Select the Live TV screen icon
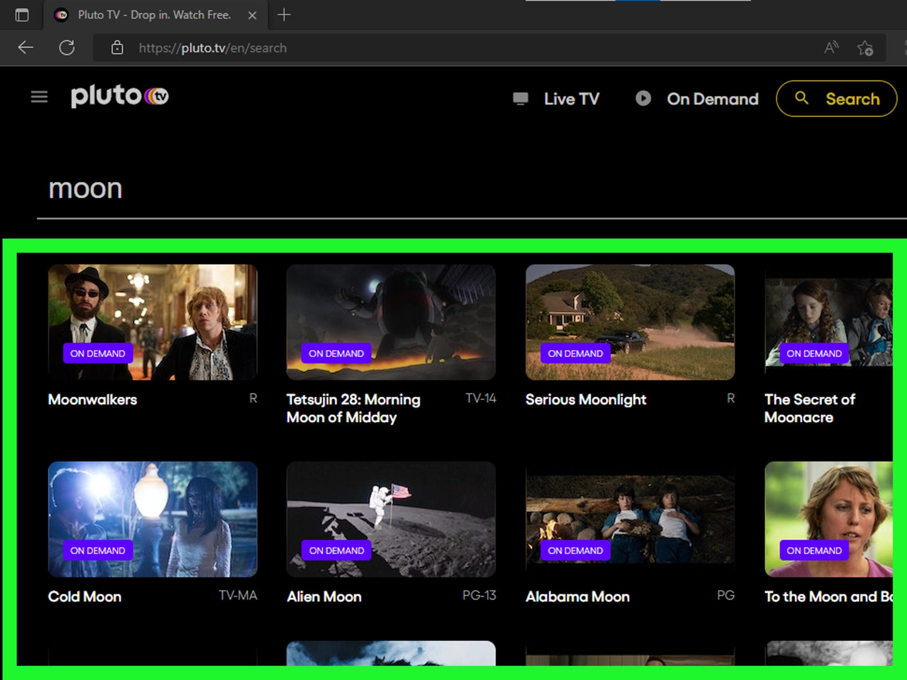Image resolution: width=907 pixels, height=680 pixels. click(521, 99)
